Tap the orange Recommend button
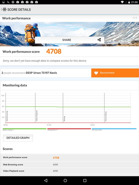 coord(115,73)
